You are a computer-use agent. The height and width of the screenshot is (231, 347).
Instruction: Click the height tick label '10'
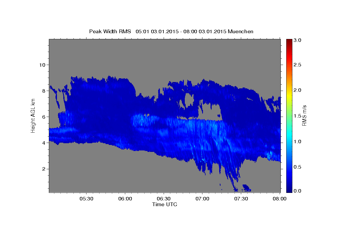(x=42, y=65)
